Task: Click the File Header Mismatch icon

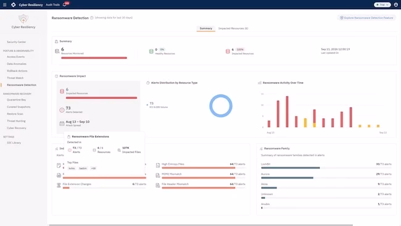Action: pos(158,186)
